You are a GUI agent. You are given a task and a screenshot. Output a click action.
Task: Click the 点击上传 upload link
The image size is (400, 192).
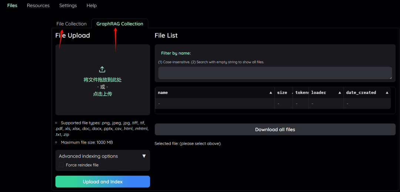103,94
